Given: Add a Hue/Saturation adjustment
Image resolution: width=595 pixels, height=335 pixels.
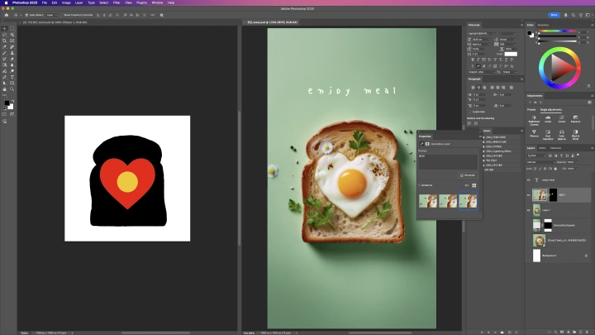Looking at the screenshot, I should click(548, 135).
